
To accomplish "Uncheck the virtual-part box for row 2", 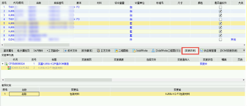I will tap(221, 11).
